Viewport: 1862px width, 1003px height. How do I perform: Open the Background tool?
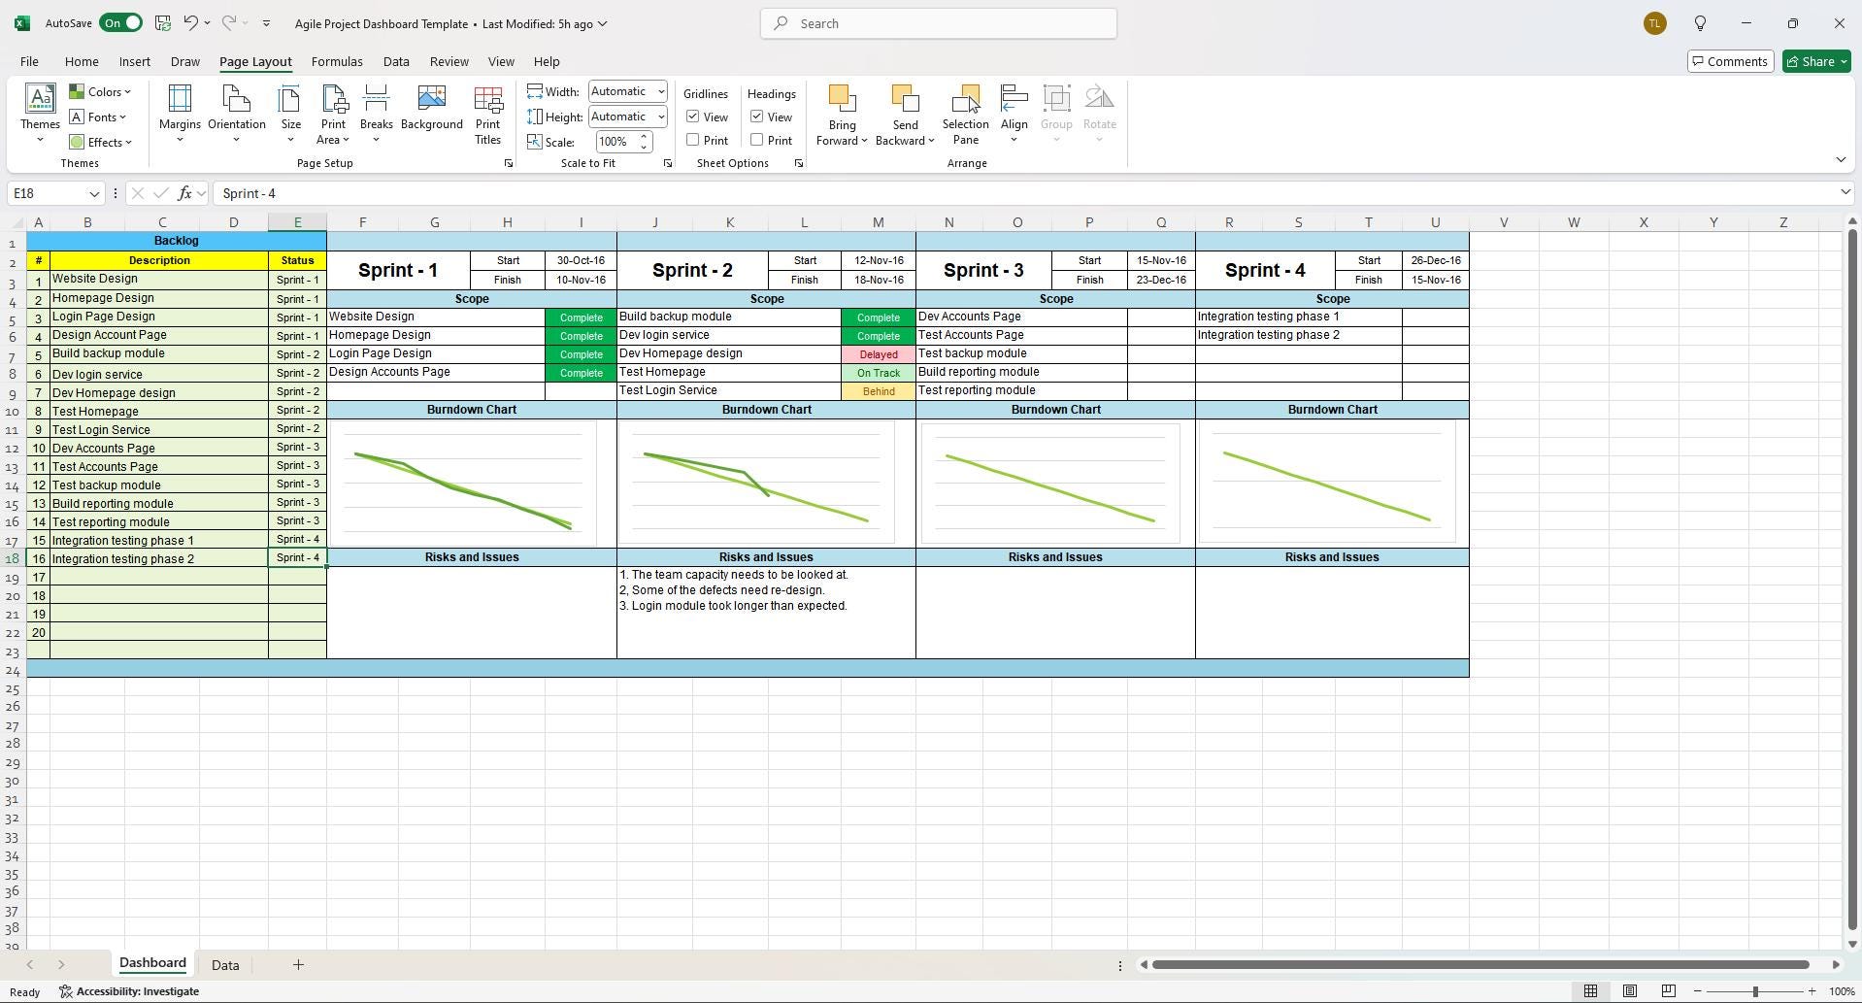point(431,110)
